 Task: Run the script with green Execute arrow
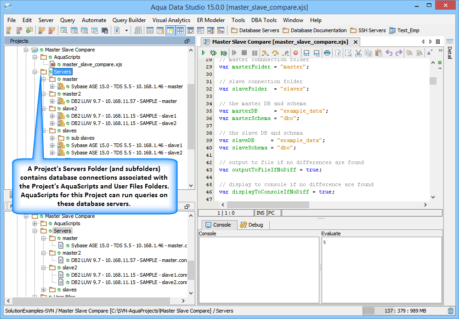[204, 53]
